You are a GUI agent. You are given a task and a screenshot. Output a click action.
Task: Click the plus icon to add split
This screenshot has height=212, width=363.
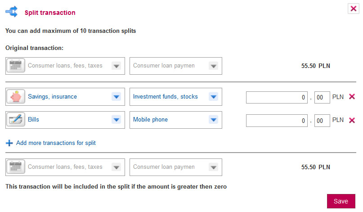pos(9,143)
